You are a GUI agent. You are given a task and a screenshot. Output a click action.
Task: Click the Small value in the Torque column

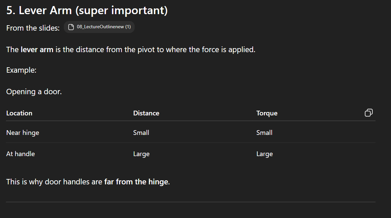[x=264, y=133]
